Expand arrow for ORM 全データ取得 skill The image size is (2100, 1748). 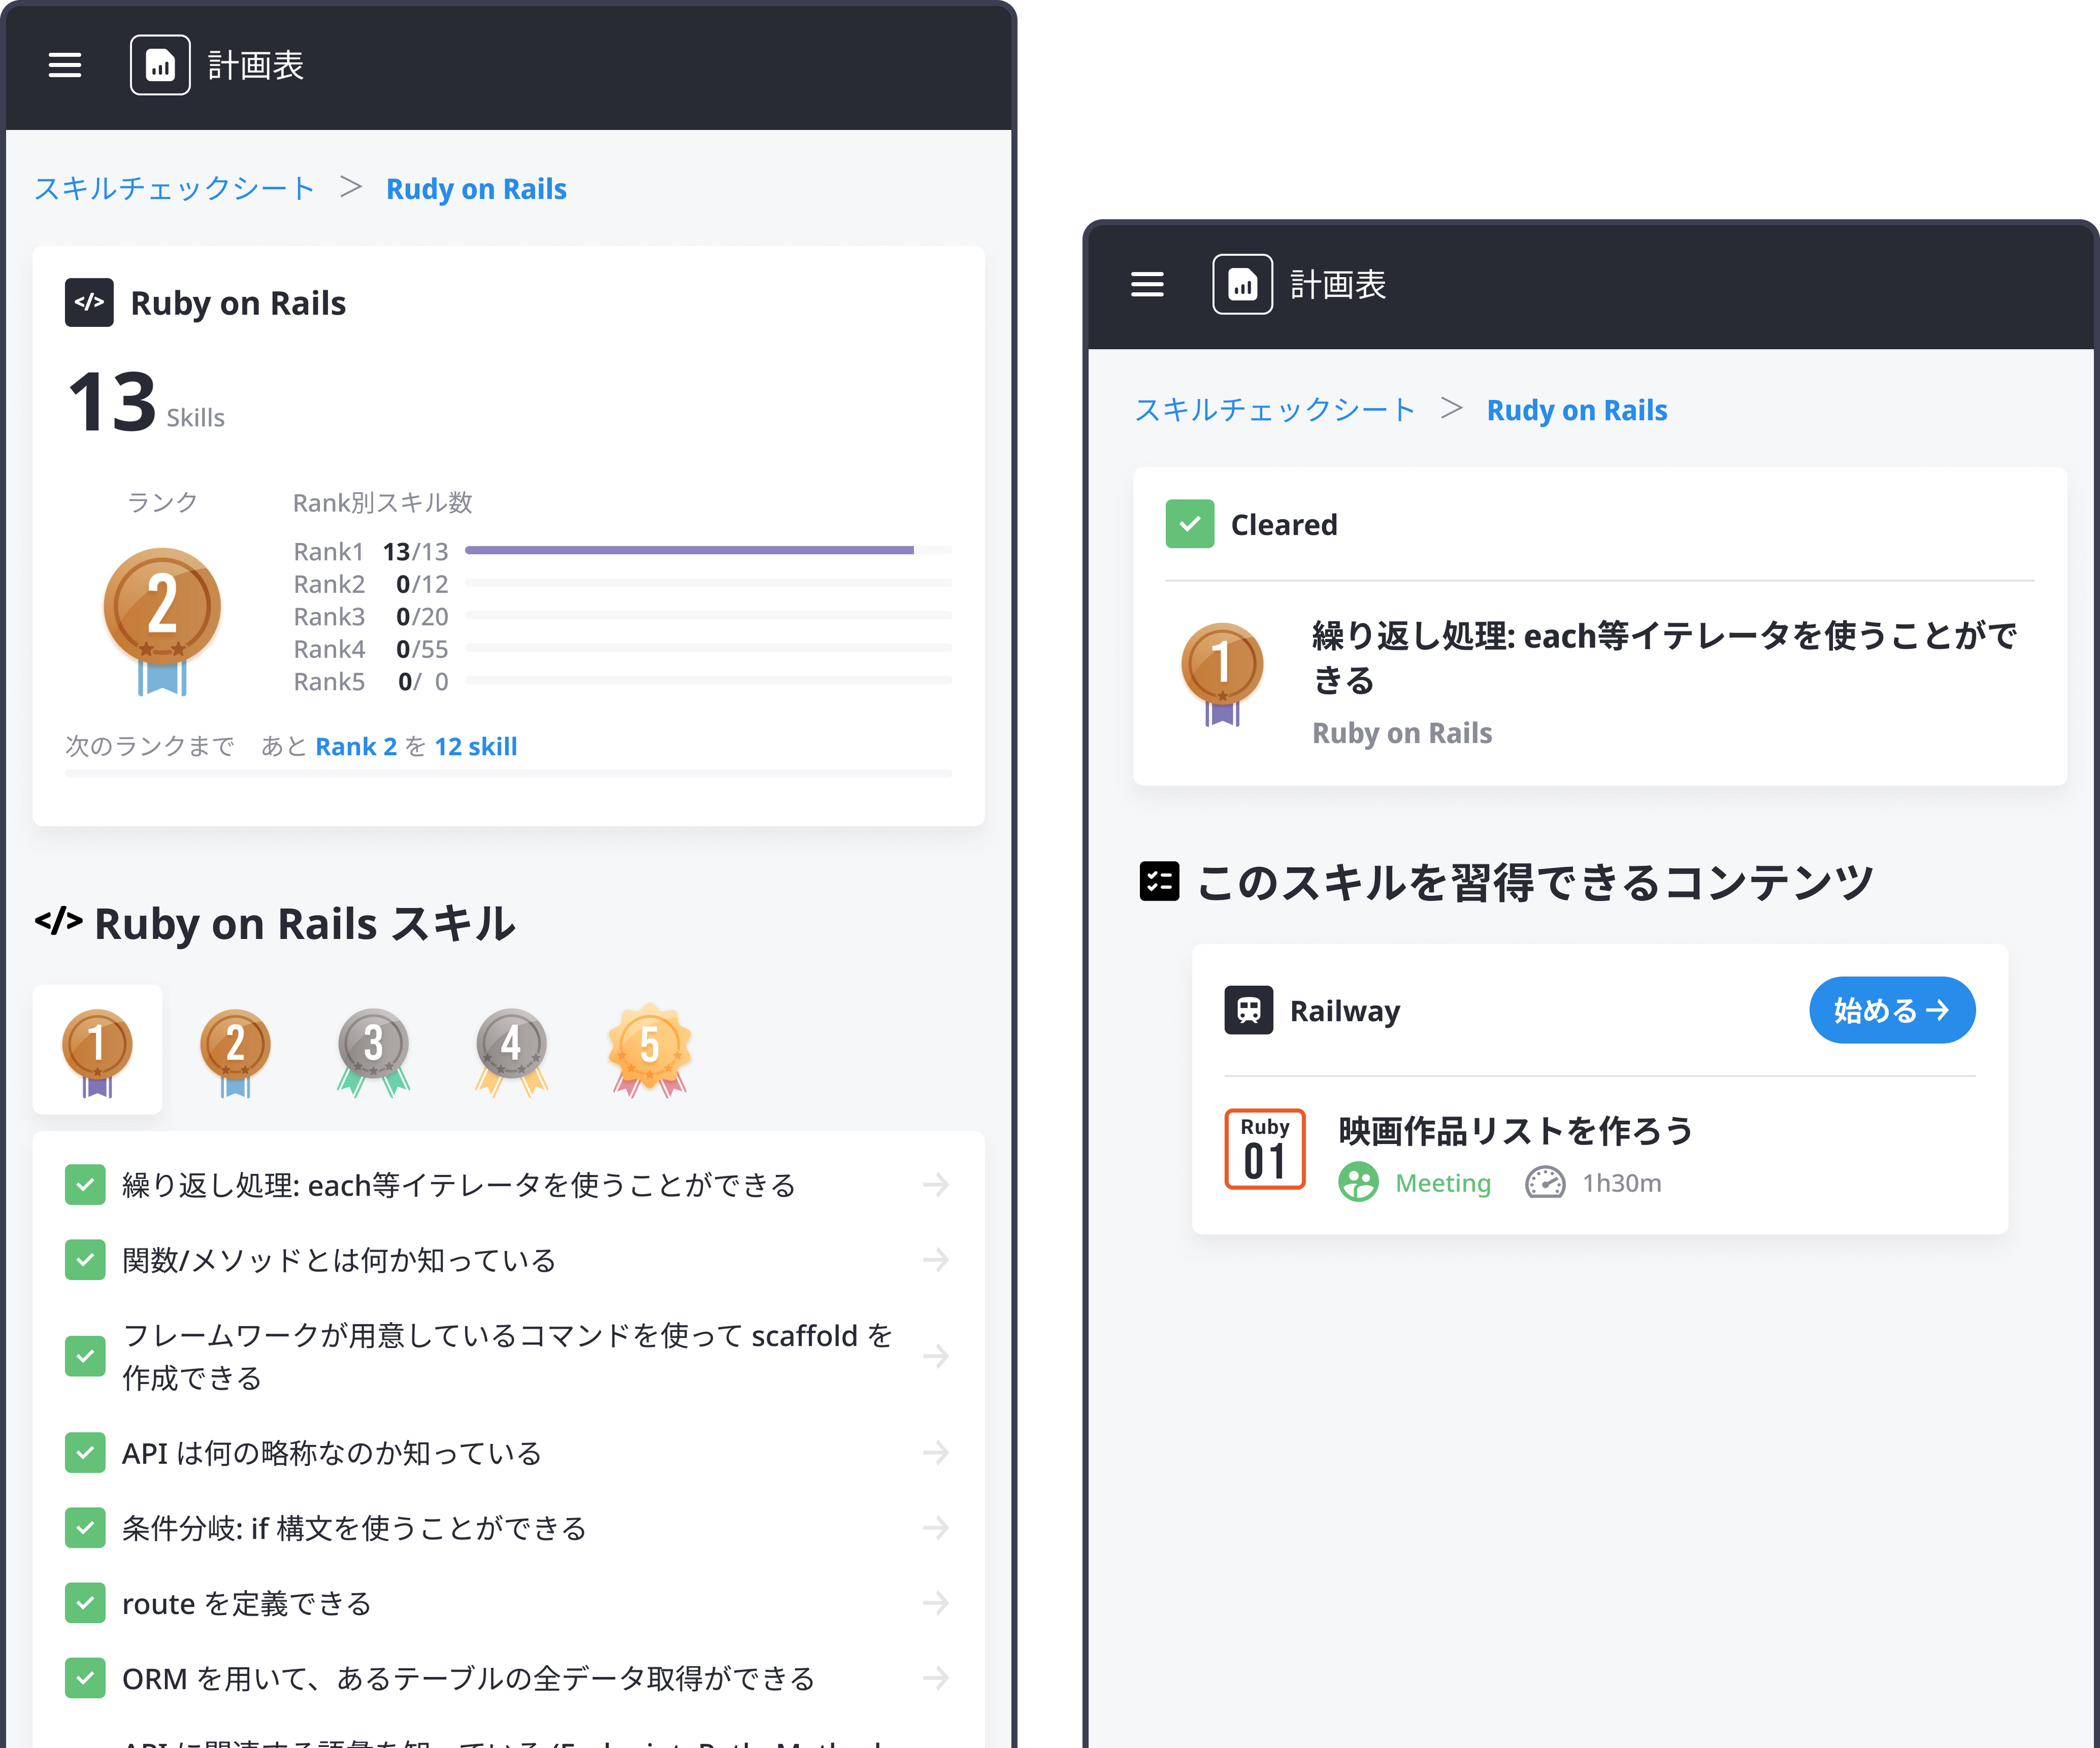click(x=935, y=1678)
